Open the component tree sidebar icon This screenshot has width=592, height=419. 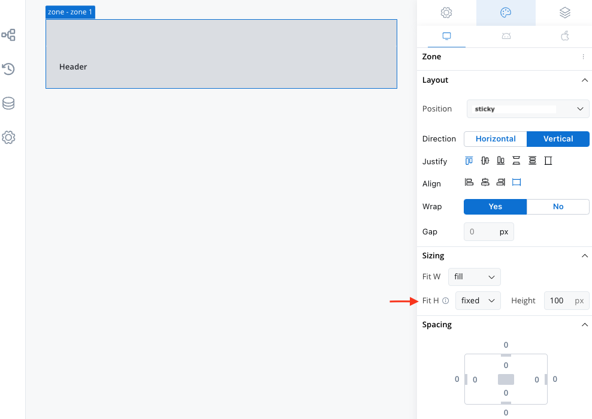pyautogui.click(x=8, y=35)
